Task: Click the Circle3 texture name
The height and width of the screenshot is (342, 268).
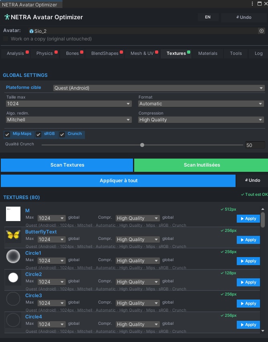Action: (33, 296)
